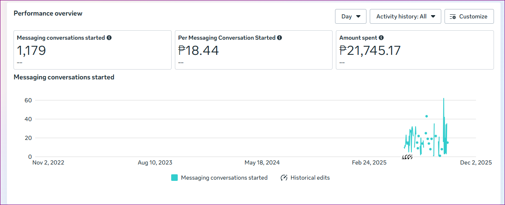The height and width of the screenshot is (205, 505).
Task: Click the Historical edits gauge icon in legend
Action: (284, 178)
